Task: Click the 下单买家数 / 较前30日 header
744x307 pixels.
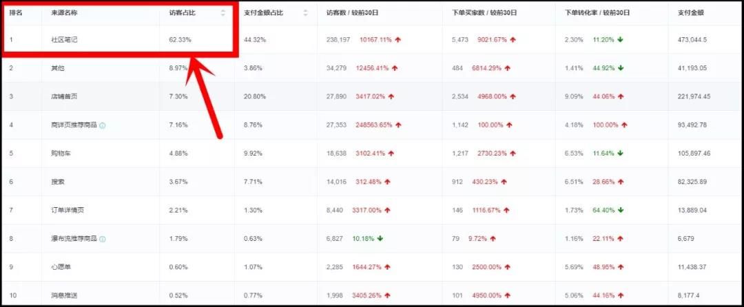Action: click(484, 13)
